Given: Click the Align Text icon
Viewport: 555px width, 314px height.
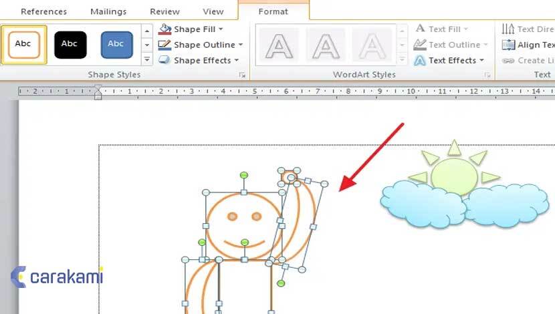Looking at the screenshot, I should coord(508,45).
